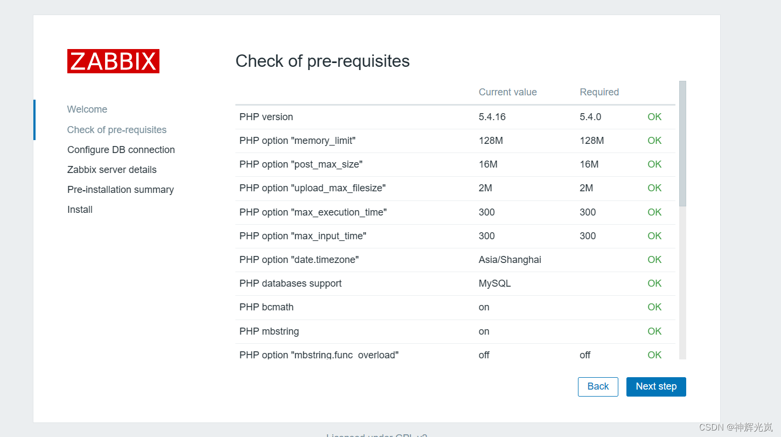Click the Asia/Shanghai timezone value
781x437 pixels.
(x=510, y=260)
